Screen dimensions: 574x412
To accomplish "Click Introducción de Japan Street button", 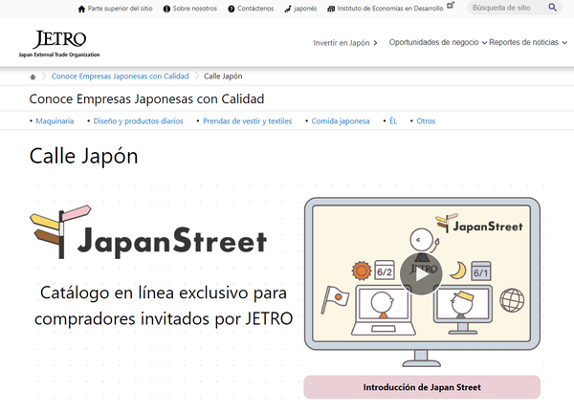I will coord(422,387).
